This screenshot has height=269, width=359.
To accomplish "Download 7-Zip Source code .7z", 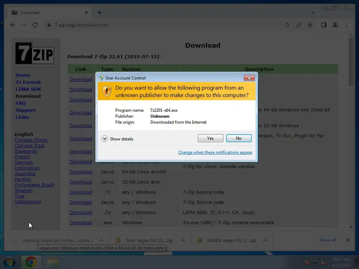I will (x=81, y=192).
